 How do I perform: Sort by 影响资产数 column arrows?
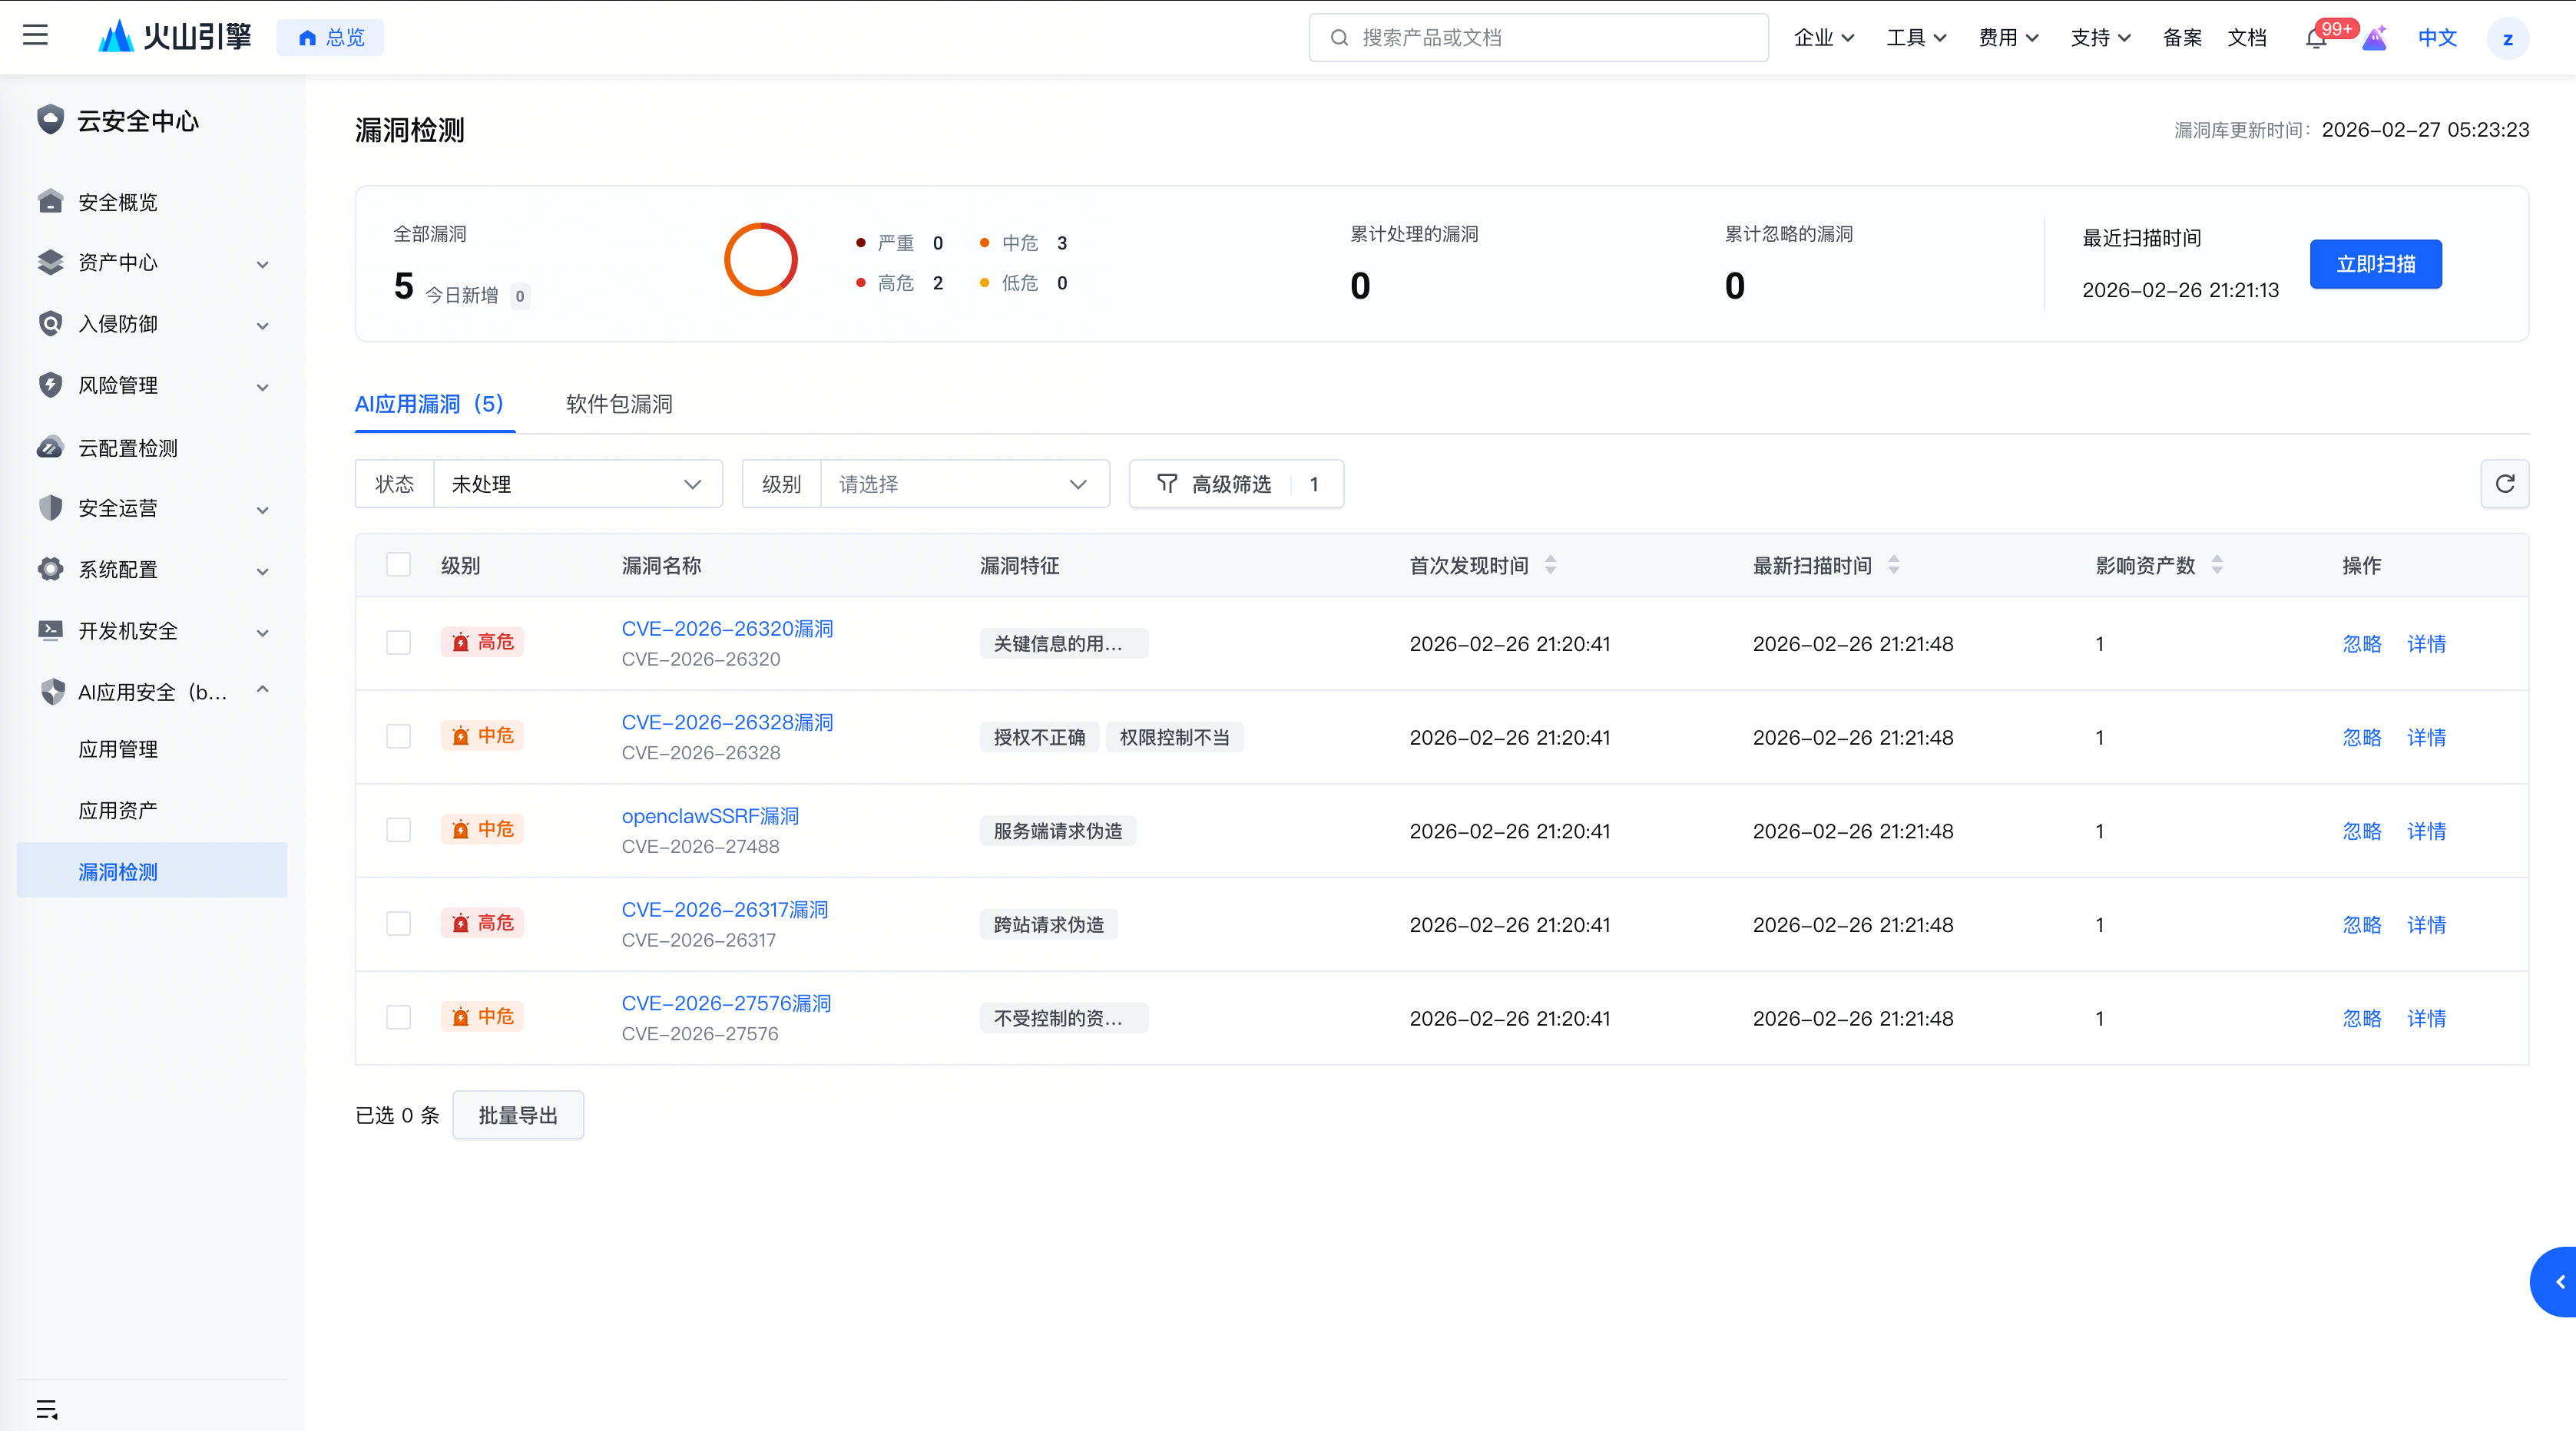2217,564
